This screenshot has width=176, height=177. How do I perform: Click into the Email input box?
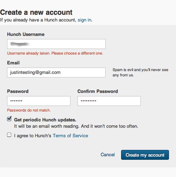(56, 72)
